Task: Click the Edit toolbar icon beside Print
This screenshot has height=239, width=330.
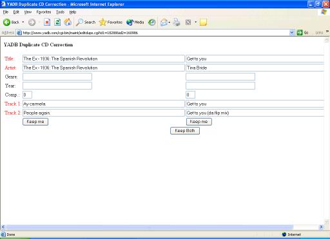Action: (188, 22)
